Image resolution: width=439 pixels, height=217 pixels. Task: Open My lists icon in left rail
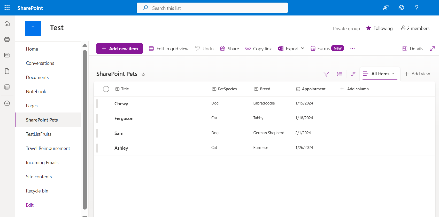[7, 87]
